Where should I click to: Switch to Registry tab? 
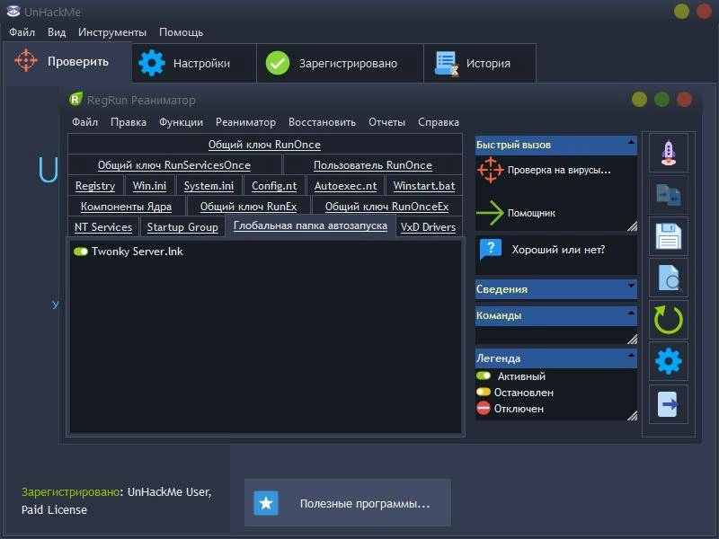[95, 186]
